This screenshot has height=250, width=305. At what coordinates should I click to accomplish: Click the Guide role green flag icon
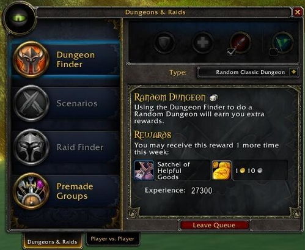coord(282,42)
